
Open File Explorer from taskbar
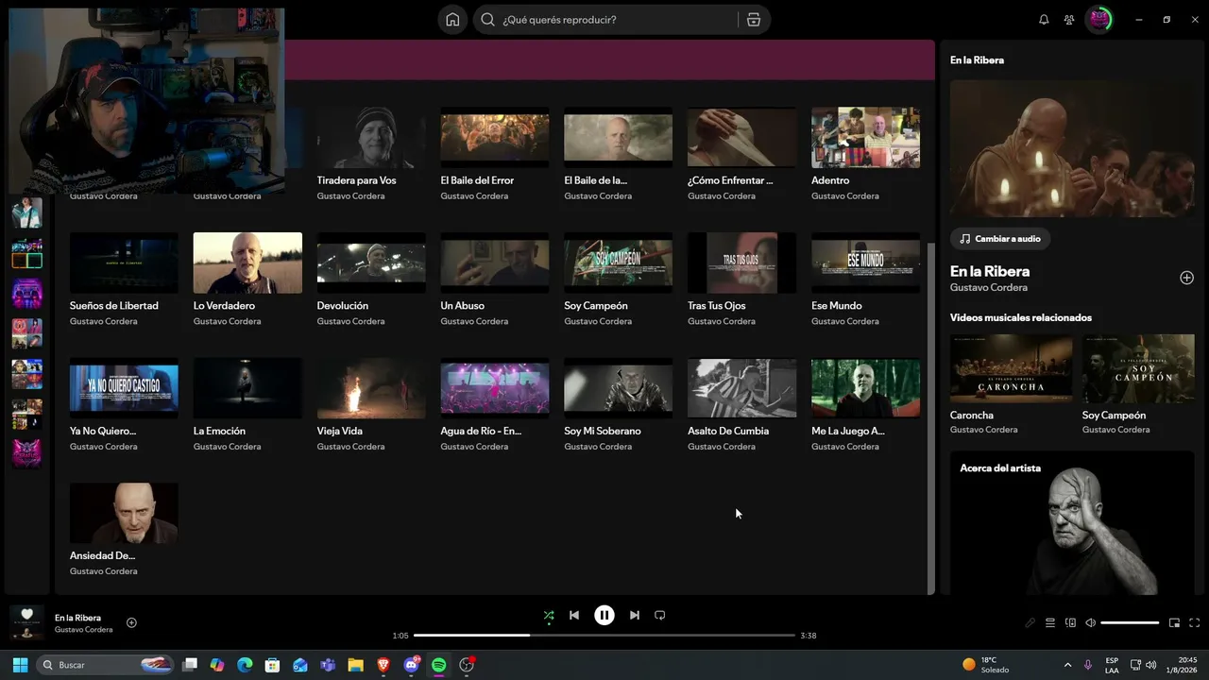click(355, 665)
